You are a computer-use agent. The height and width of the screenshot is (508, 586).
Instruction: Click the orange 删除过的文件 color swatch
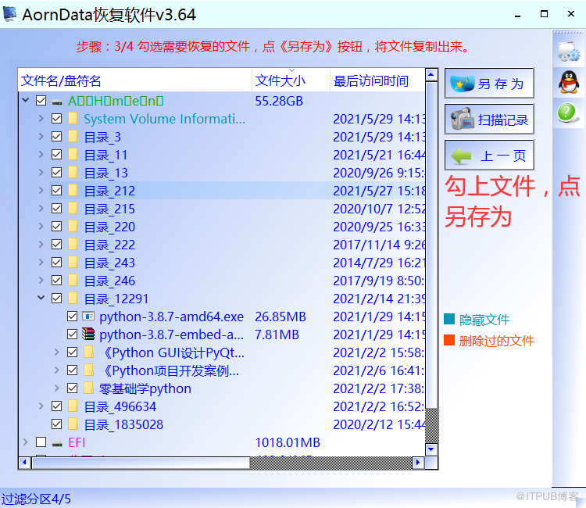point(448,340)
